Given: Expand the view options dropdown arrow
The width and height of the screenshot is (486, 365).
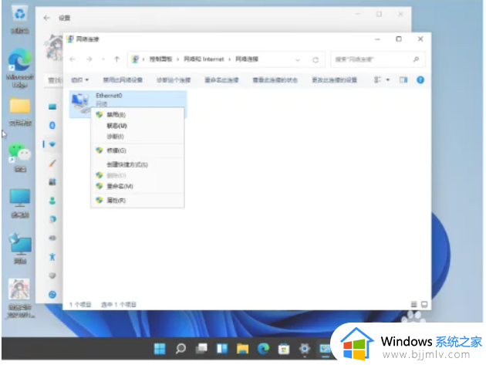Looking at the screenshot, I should 388,80.
